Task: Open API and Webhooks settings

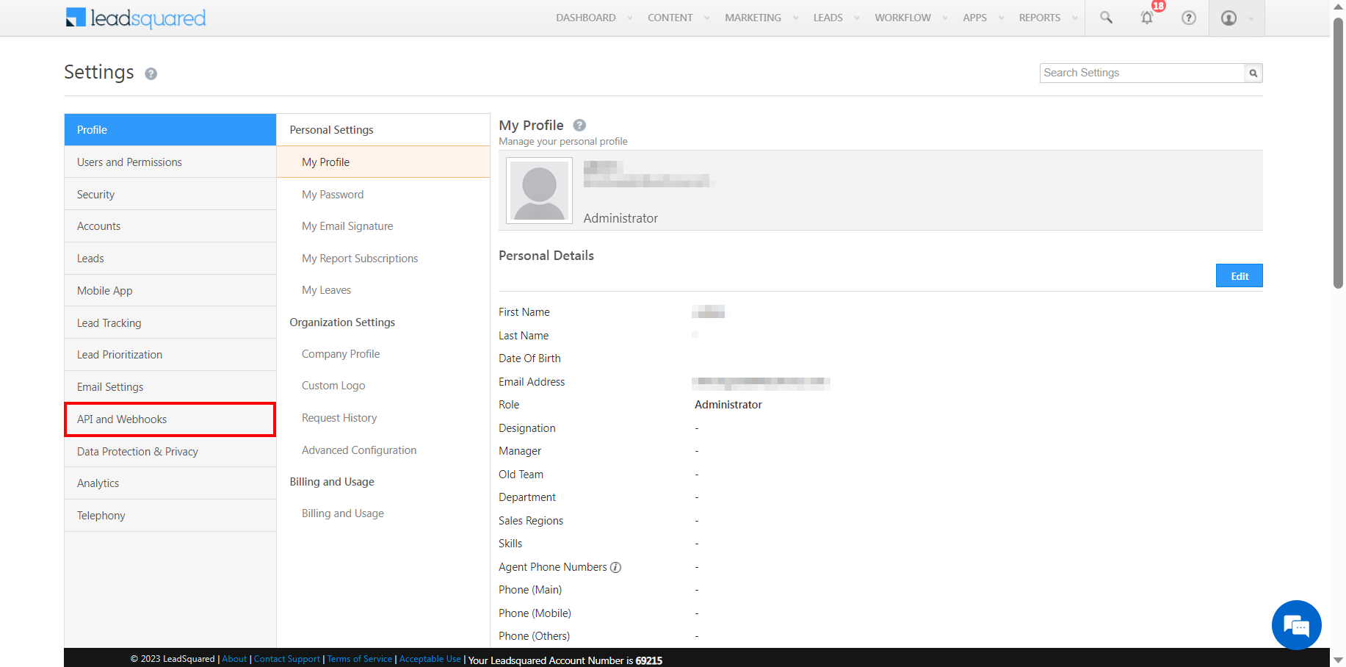Action: pyautogui.click(x=170, y=419)
